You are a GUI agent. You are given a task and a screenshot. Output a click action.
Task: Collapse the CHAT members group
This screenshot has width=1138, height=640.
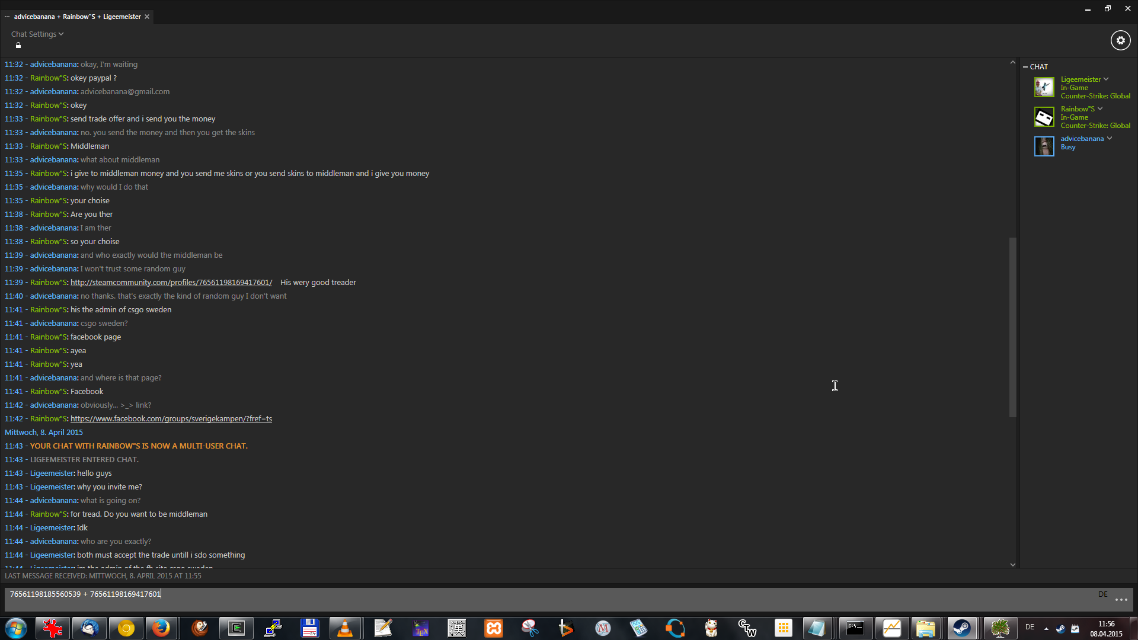click(x=1025, y=67)
